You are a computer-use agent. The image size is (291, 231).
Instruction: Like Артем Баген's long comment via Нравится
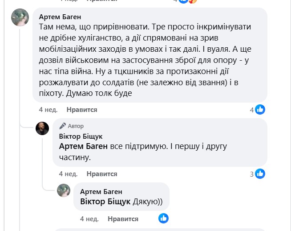(x=82, y=109)
